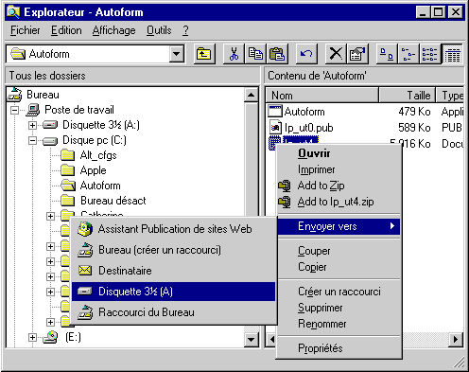
Task: Expand the Catherine folder node
Action: 50,216
